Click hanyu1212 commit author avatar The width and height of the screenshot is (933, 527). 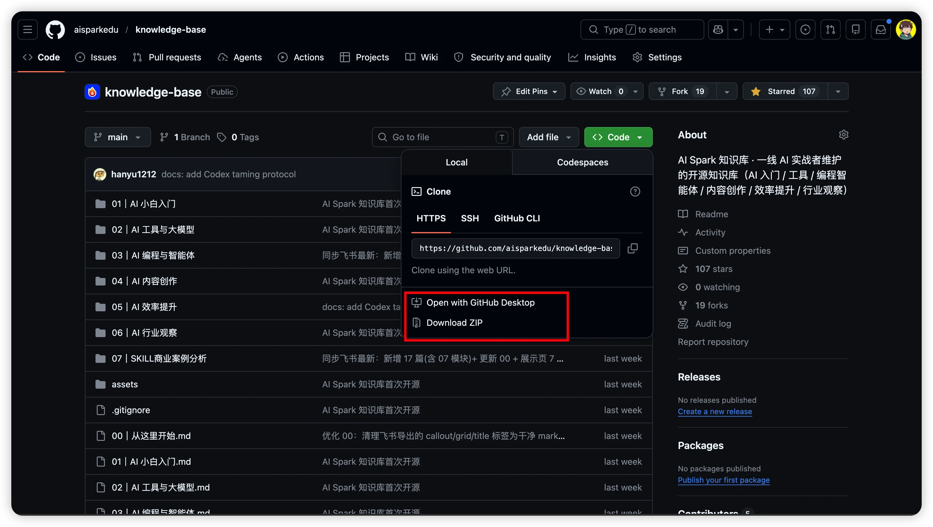100,174
